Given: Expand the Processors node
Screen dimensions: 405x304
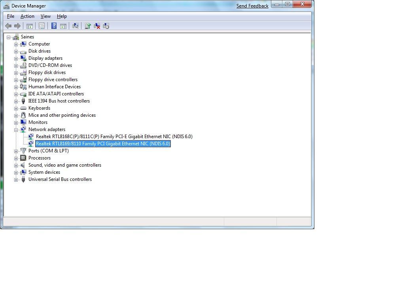Looking at the screenshot, I should pyautogui.click(x=16, y=158).
